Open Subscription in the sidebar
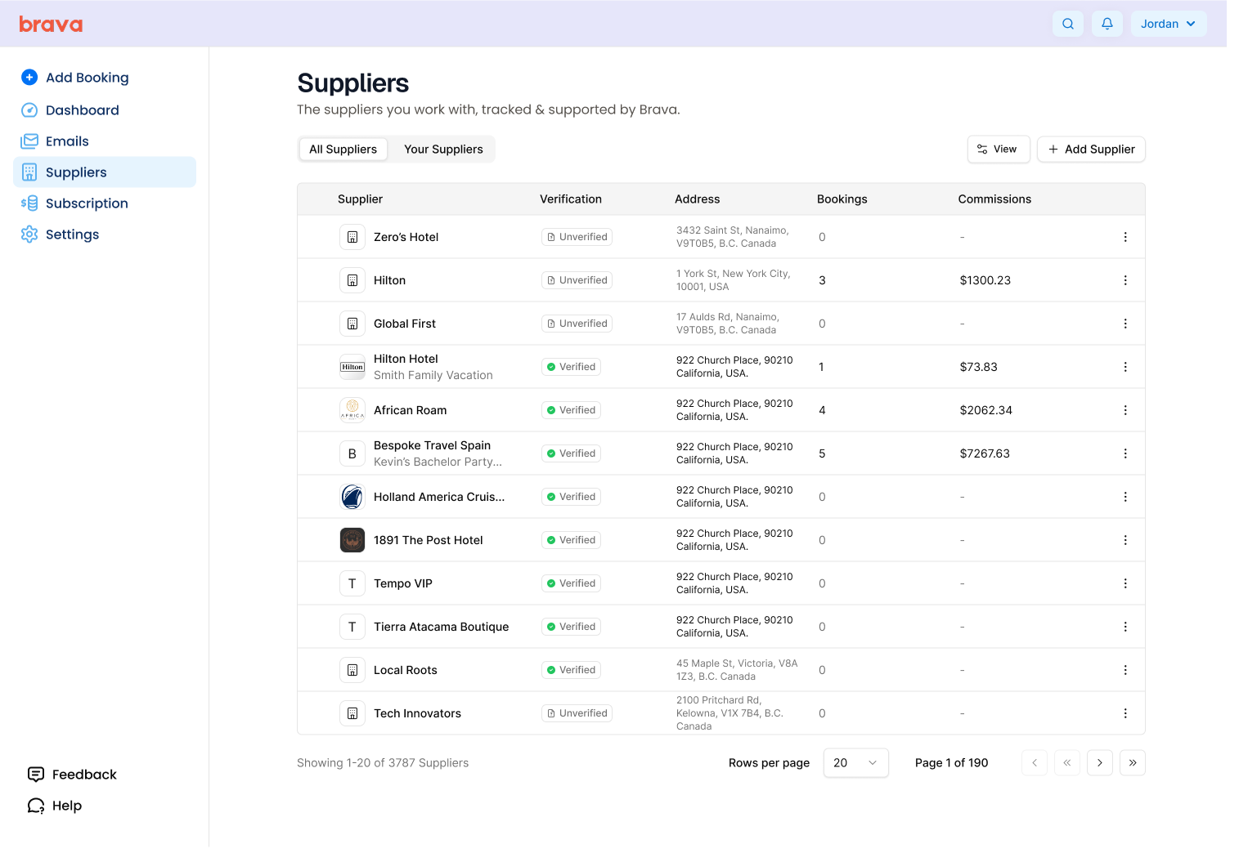The image size is (1239, 853). point(87,203)
